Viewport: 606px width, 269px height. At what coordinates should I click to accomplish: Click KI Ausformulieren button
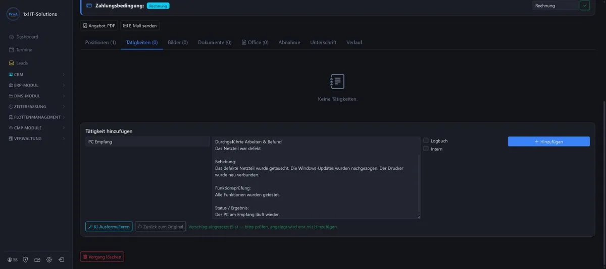[109, 227]
